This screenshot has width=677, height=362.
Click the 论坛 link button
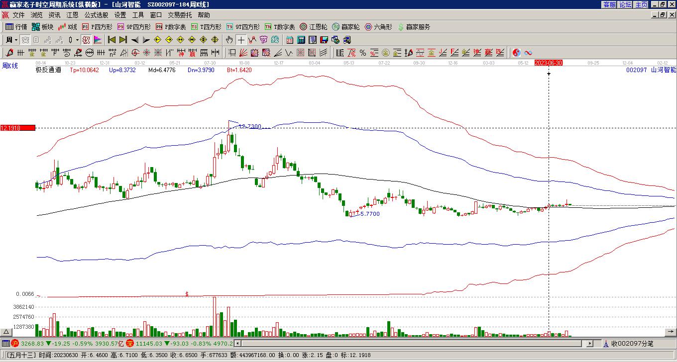click(625, 4)
